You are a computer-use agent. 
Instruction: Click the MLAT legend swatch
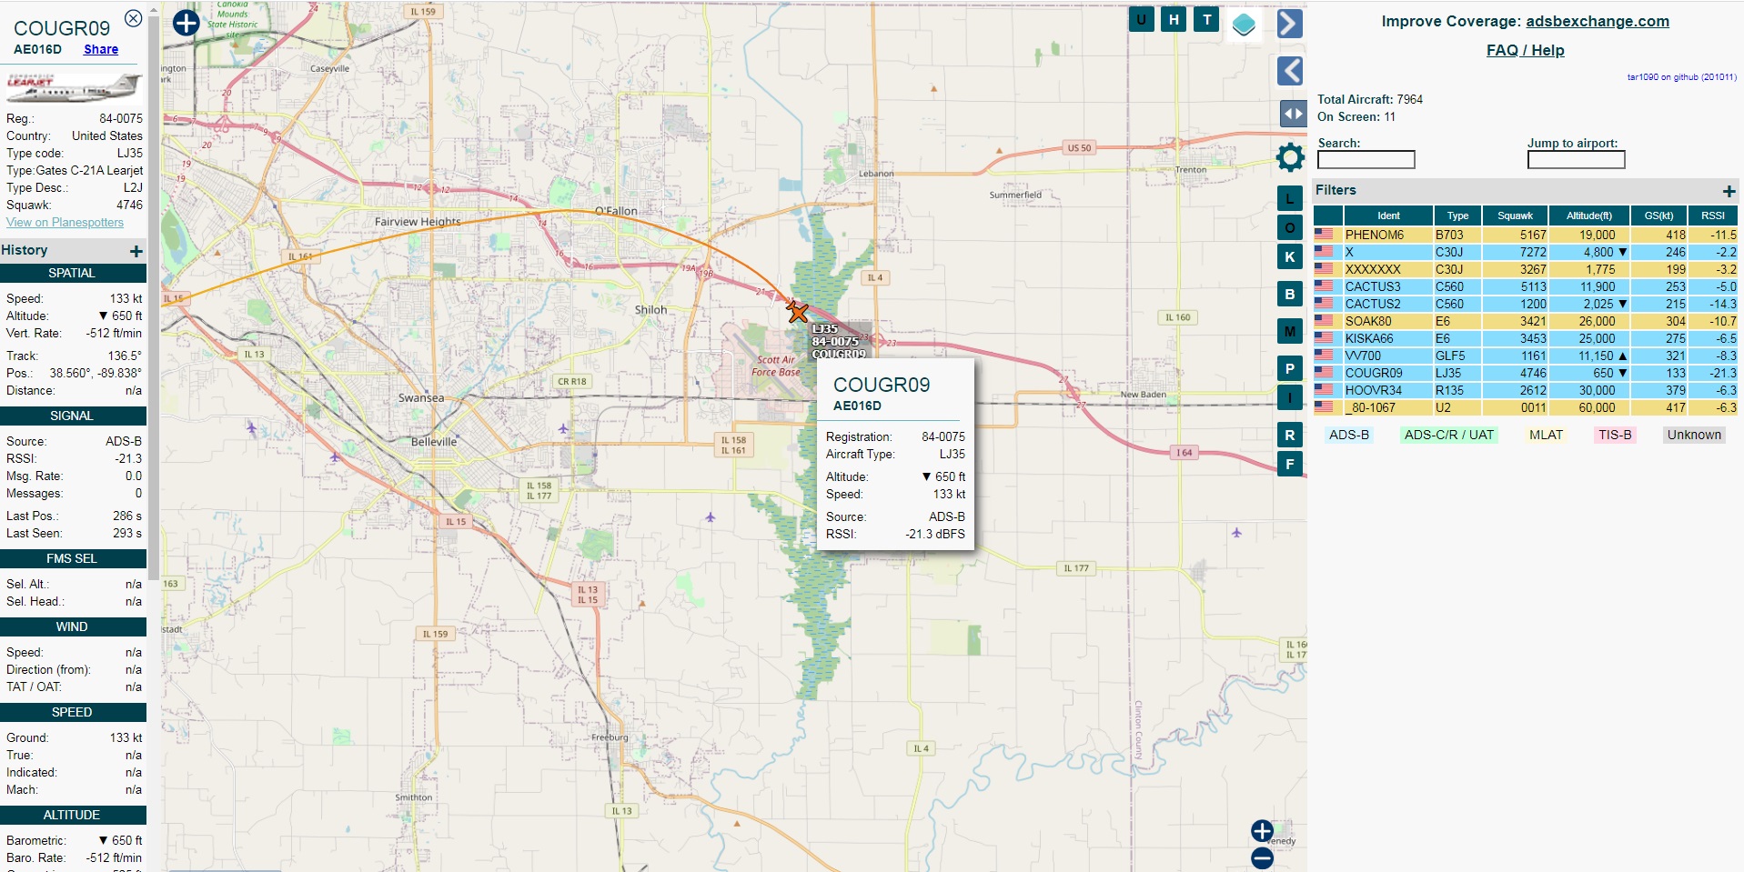tap(1546, 435)
